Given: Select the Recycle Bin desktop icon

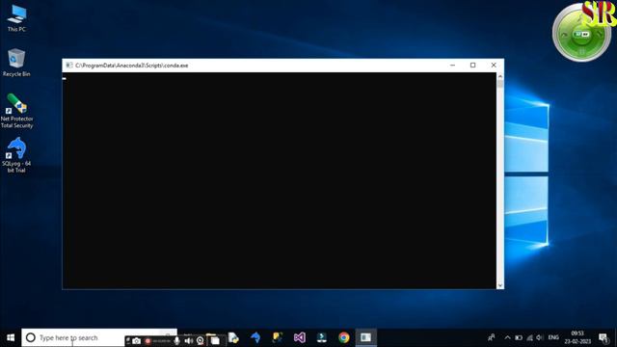Looking at the screenshot, I should [16, 62].
